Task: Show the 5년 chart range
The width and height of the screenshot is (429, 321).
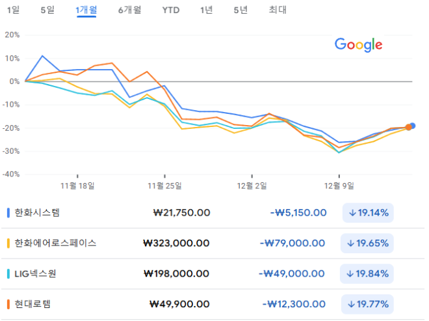Action: (x=240, y=10)
